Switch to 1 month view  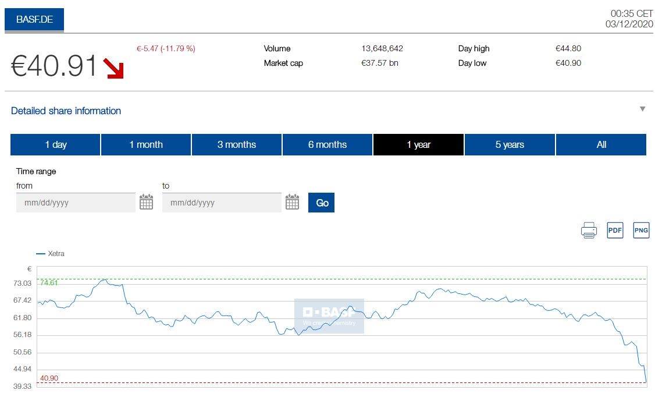point(146,145)
